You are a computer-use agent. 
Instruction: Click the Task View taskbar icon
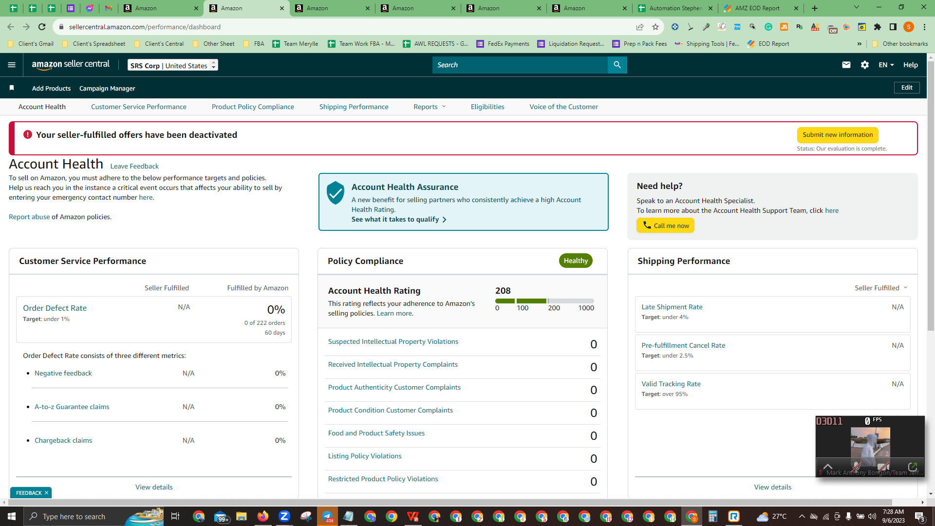tap(175, 516)
